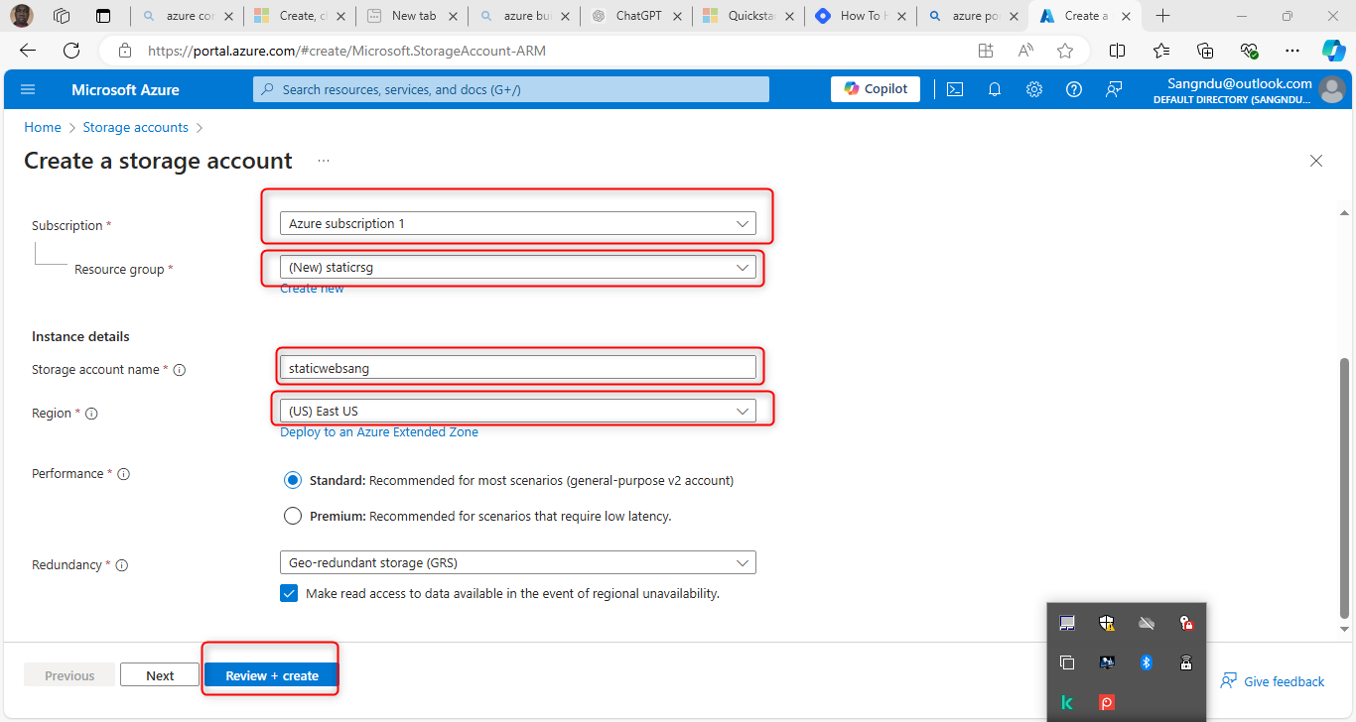Open the Edge workspaces icon
This screenshot has height=722, width=1356.
pos(62,16)
